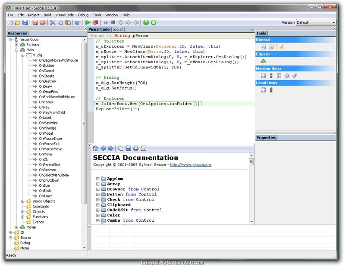This screenshot has height=266, width=345.
Task: Expand the Explorer tree node
Action: click(x=16, y=45)
